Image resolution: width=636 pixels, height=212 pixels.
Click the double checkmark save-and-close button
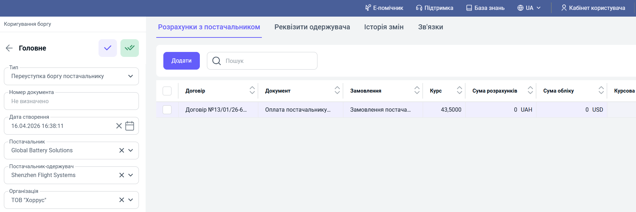(x=130, y=48)
